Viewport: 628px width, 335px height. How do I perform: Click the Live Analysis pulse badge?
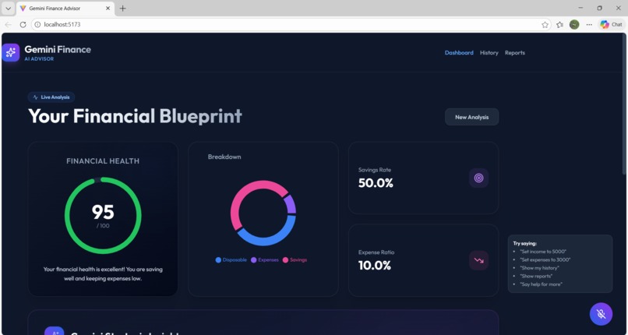coord(51,97)
